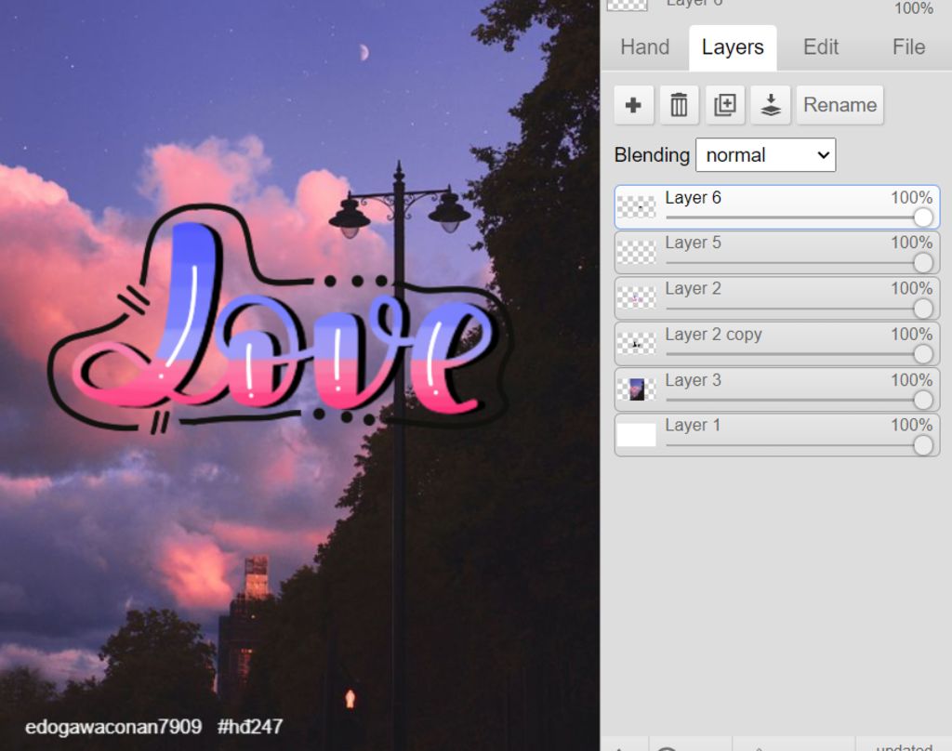Click the Rename layer button

(840, 105)
